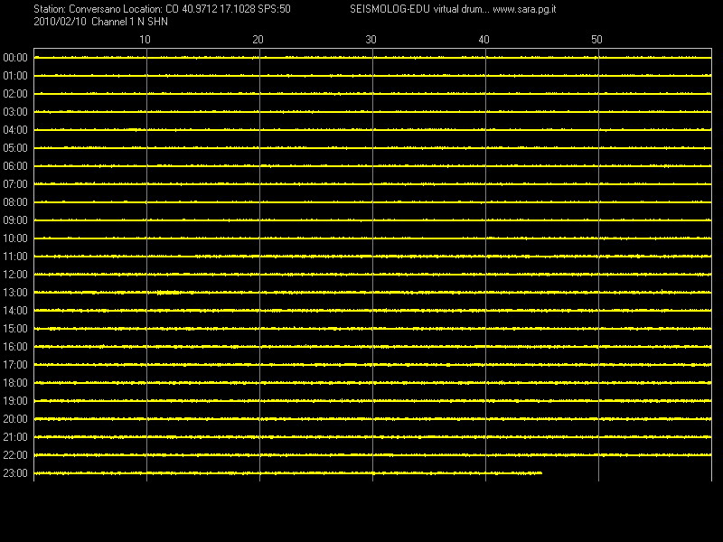723x542 pixels.
Task: Click the 11:00 hour label
Action: pyautogui.click(x=15, y=257)
